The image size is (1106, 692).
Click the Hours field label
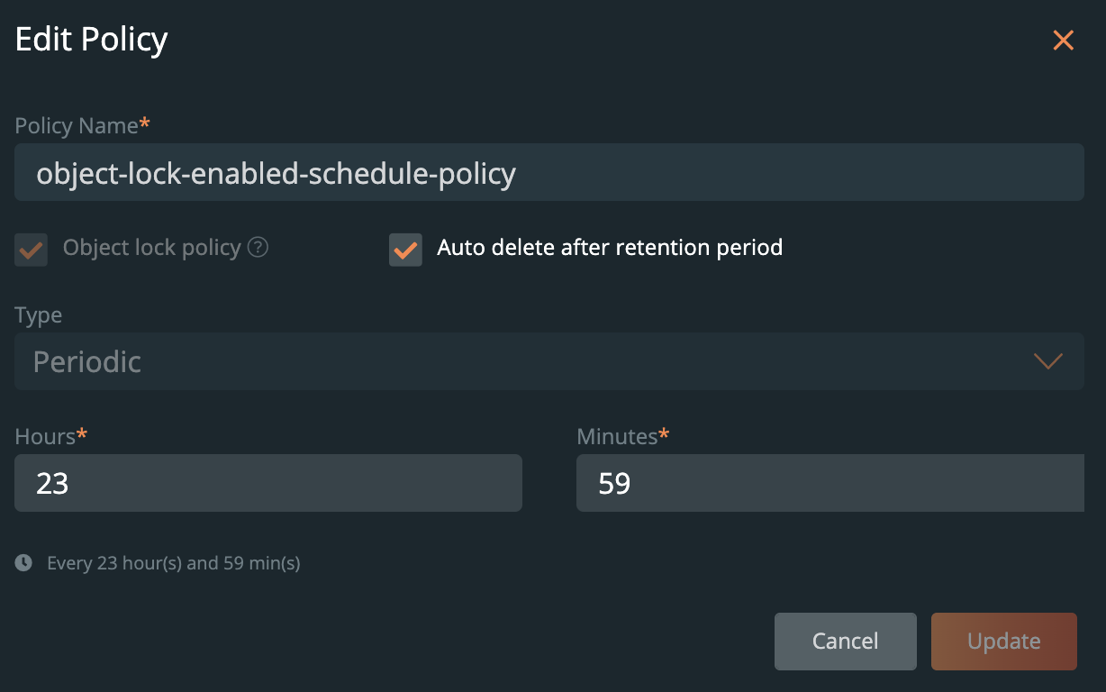click(45, 437)
